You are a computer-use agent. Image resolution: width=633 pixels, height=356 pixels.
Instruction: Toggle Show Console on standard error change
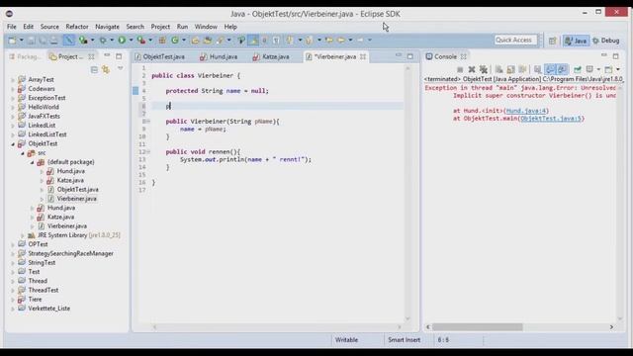[562, 69]
